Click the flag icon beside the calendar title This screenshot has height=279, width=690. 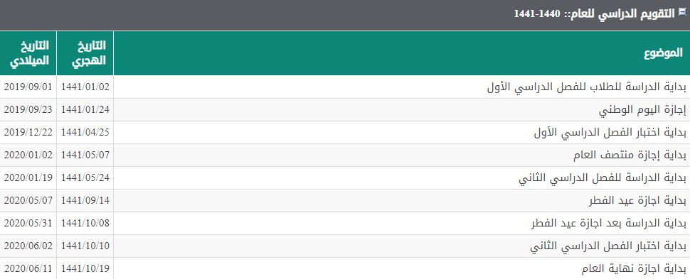[x=682, y=12]
